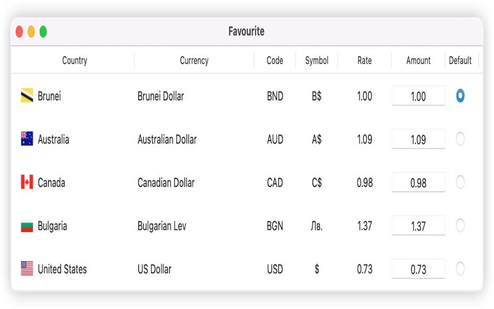Click the Canada flag icon
The image size is (494, 309).
click(27, 182)
